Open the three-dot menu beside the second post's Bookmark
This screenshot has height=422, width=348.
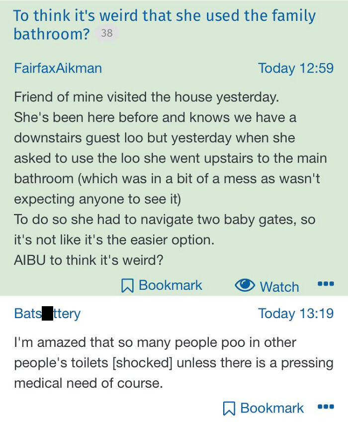[327, 408]
